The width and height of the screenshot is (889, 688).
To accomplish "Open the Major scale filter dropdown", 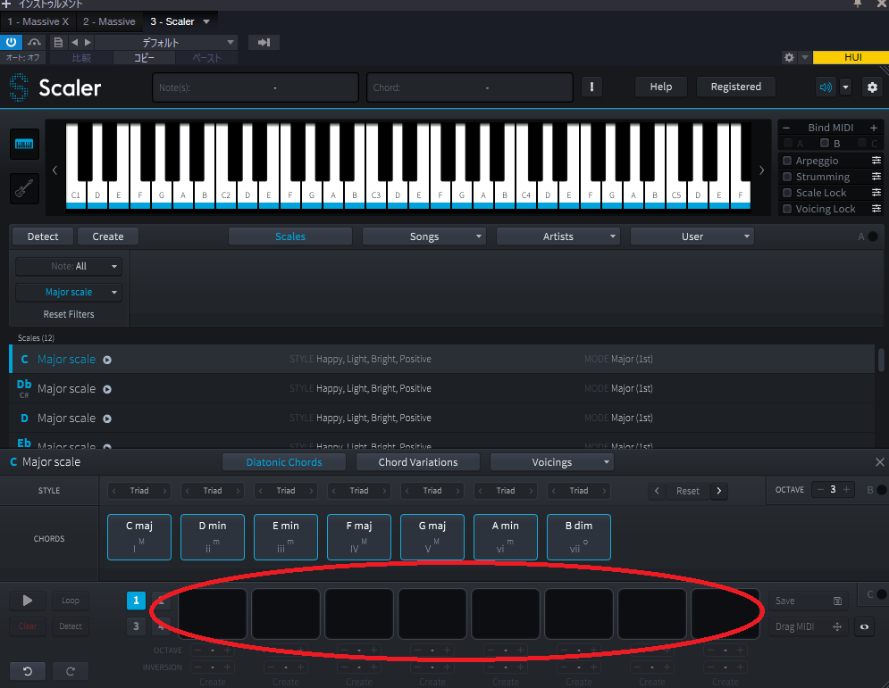I will click(69, 292).
